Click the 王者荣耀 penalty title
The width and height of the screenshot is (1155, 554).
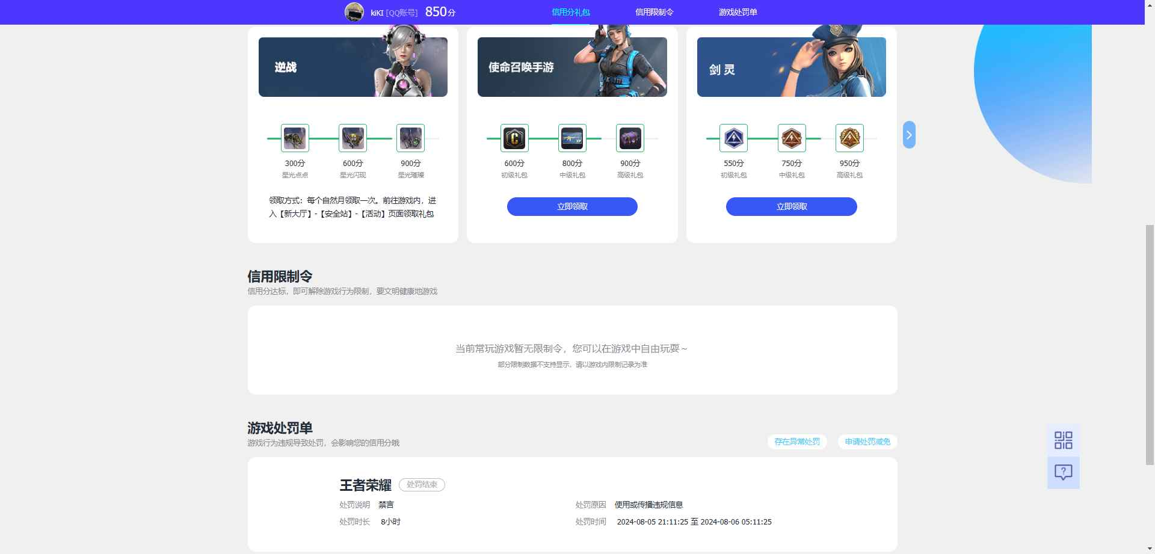(x=366, y=485)
